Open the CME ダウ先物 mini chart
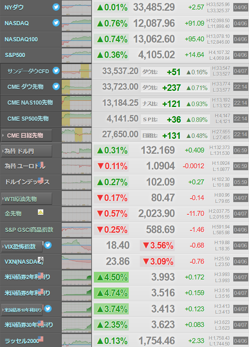The height and width of the screenshot is (347, 249). [77, 87]
